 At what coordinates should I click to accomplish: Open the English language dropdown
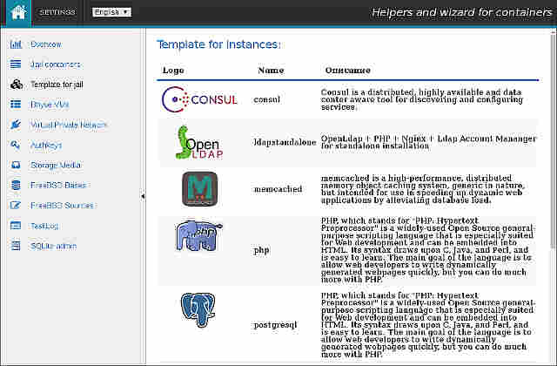111,12
